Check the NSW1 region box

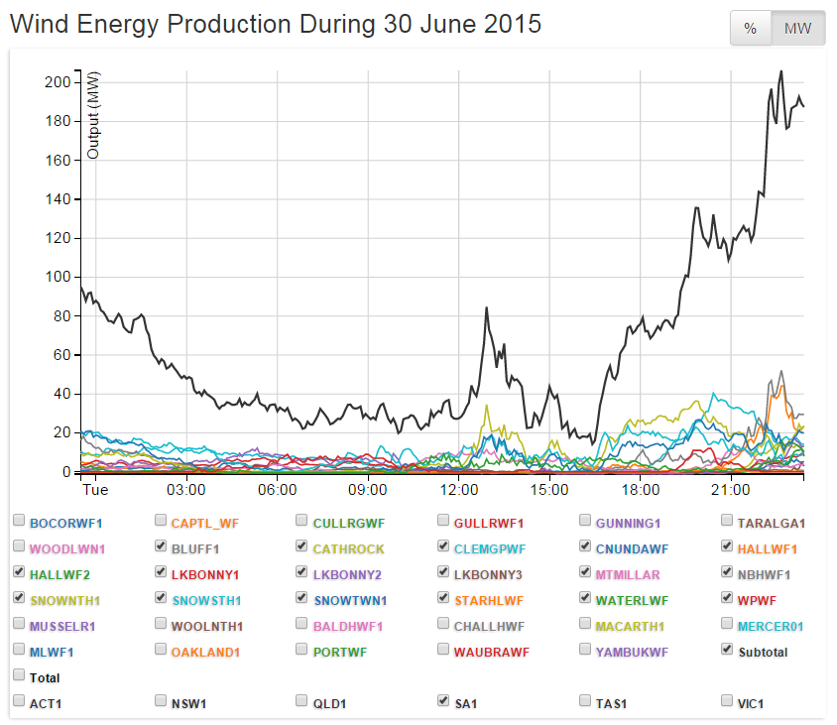coord(161,701)
